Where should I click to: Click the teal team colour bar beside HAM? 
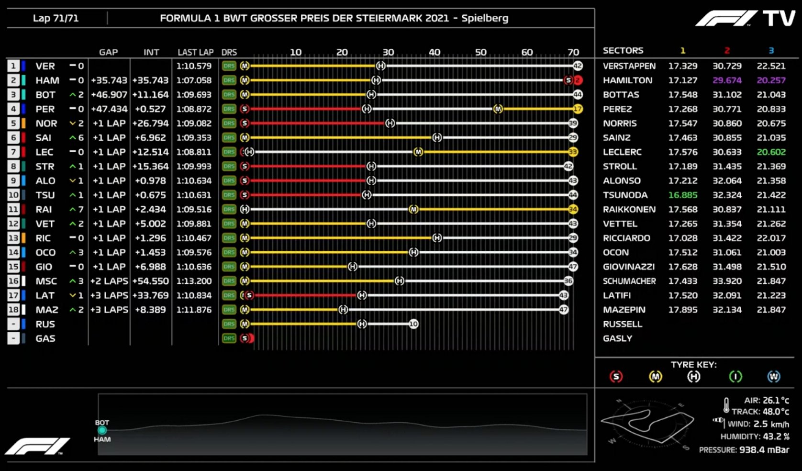[23, 80]
